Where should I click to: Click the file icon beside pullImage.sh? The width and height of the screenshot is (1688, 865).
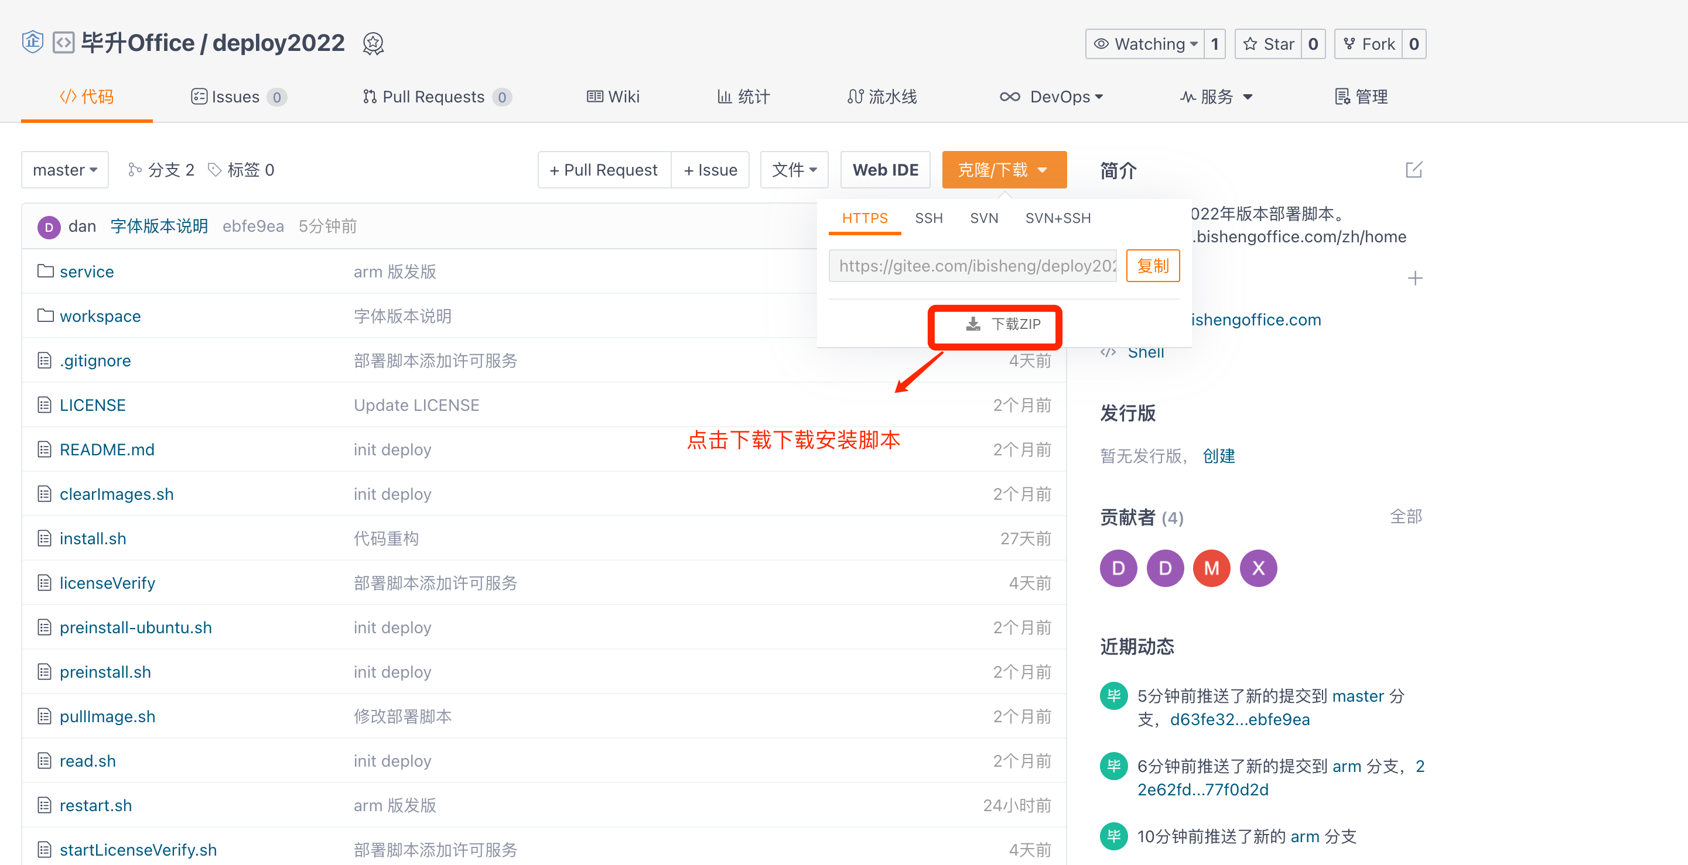point(45,716)
